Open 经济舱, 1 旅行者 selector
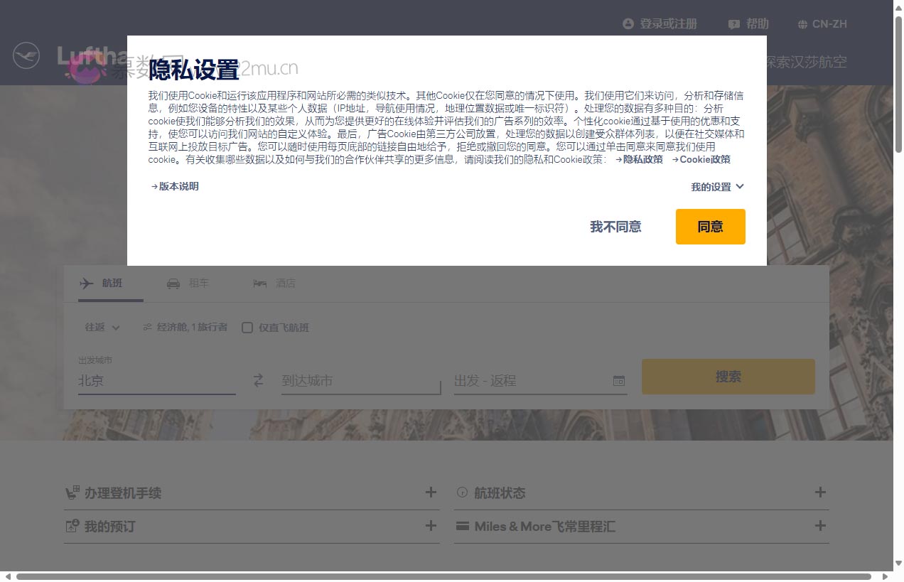904x582 pixels. coord(185,328)
